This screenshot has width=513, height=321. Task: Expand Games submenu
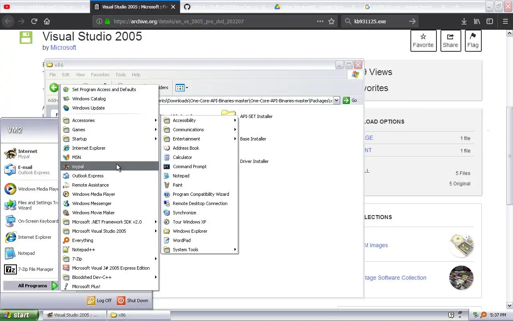109,130
